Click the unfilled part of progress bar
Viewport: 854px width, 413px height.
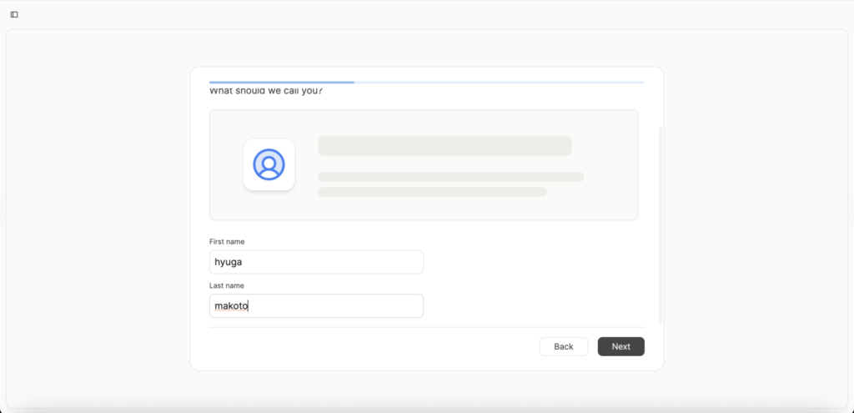tap(499, 83)
